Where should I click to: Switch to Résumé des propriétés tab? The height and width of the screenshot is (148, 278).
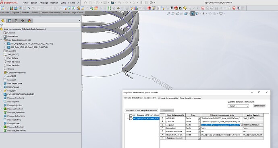click(x=168, y=98)
